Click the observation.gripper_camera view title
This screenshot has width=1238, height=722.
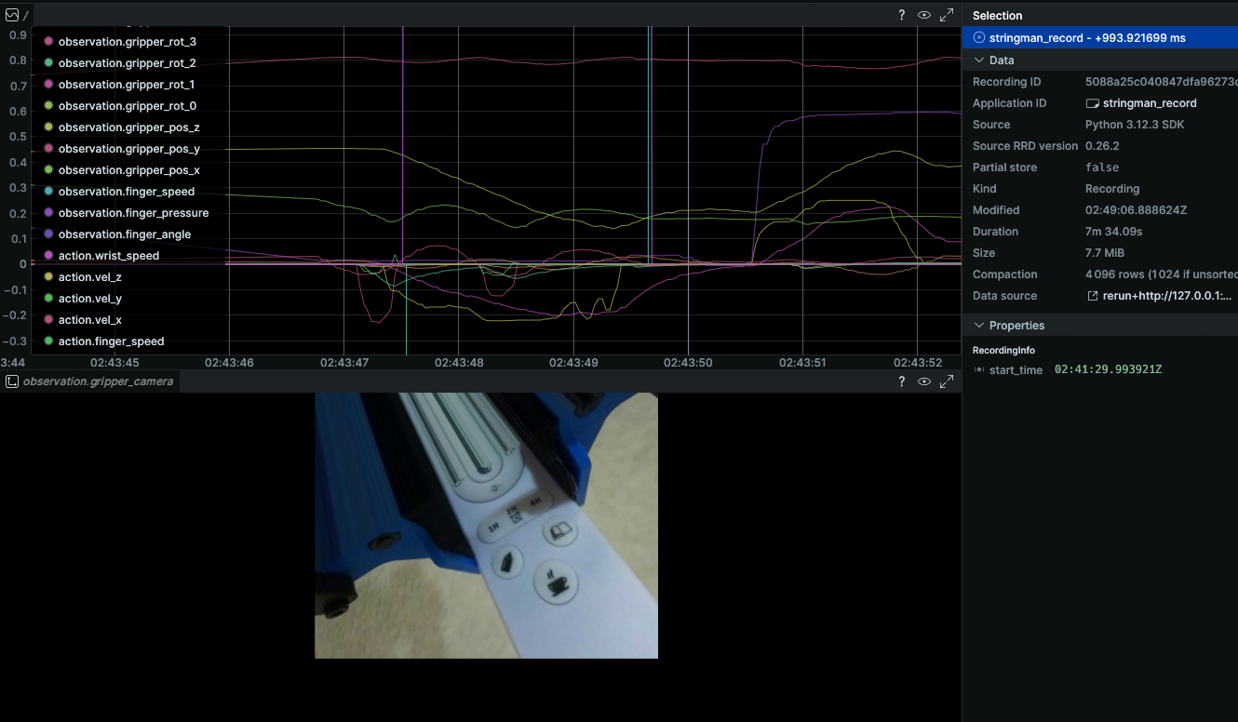[98, 381]
